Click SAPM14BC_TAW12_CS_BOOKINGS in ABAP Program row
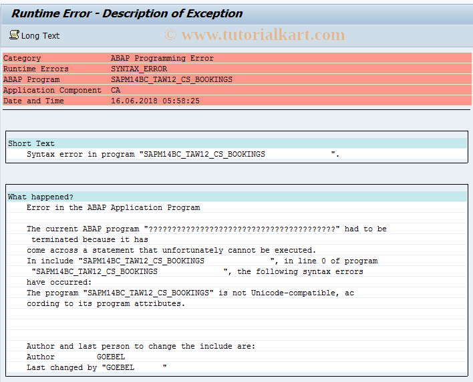Image resolution: width=473 pixels, height=382 pixels. coord(172,79)
